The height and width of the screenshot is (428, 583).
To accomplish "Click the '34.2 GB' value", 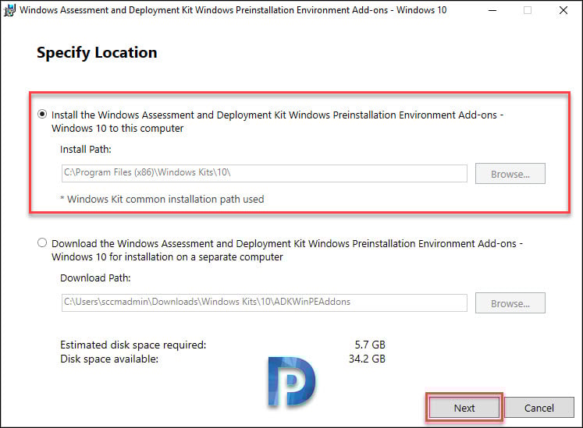I will tap(367, 359).
